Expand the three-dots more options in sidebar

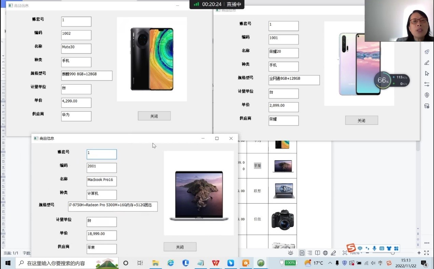[426, 243]
